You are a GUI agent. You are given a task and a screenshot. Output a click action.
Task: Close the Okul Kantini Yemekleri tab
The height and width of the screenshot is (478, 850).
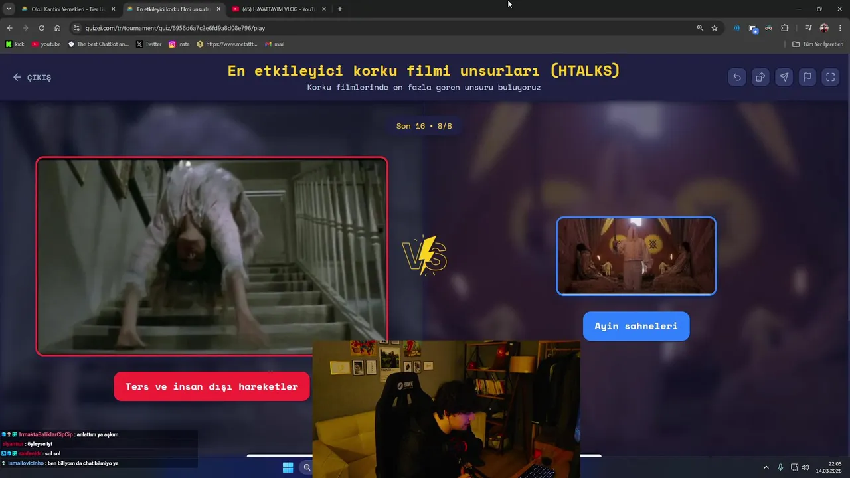(x=113, y=9)
